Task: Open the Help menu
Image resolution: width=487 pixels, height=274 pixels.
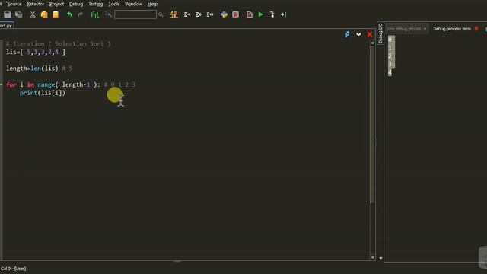Action: coord(152,4)
